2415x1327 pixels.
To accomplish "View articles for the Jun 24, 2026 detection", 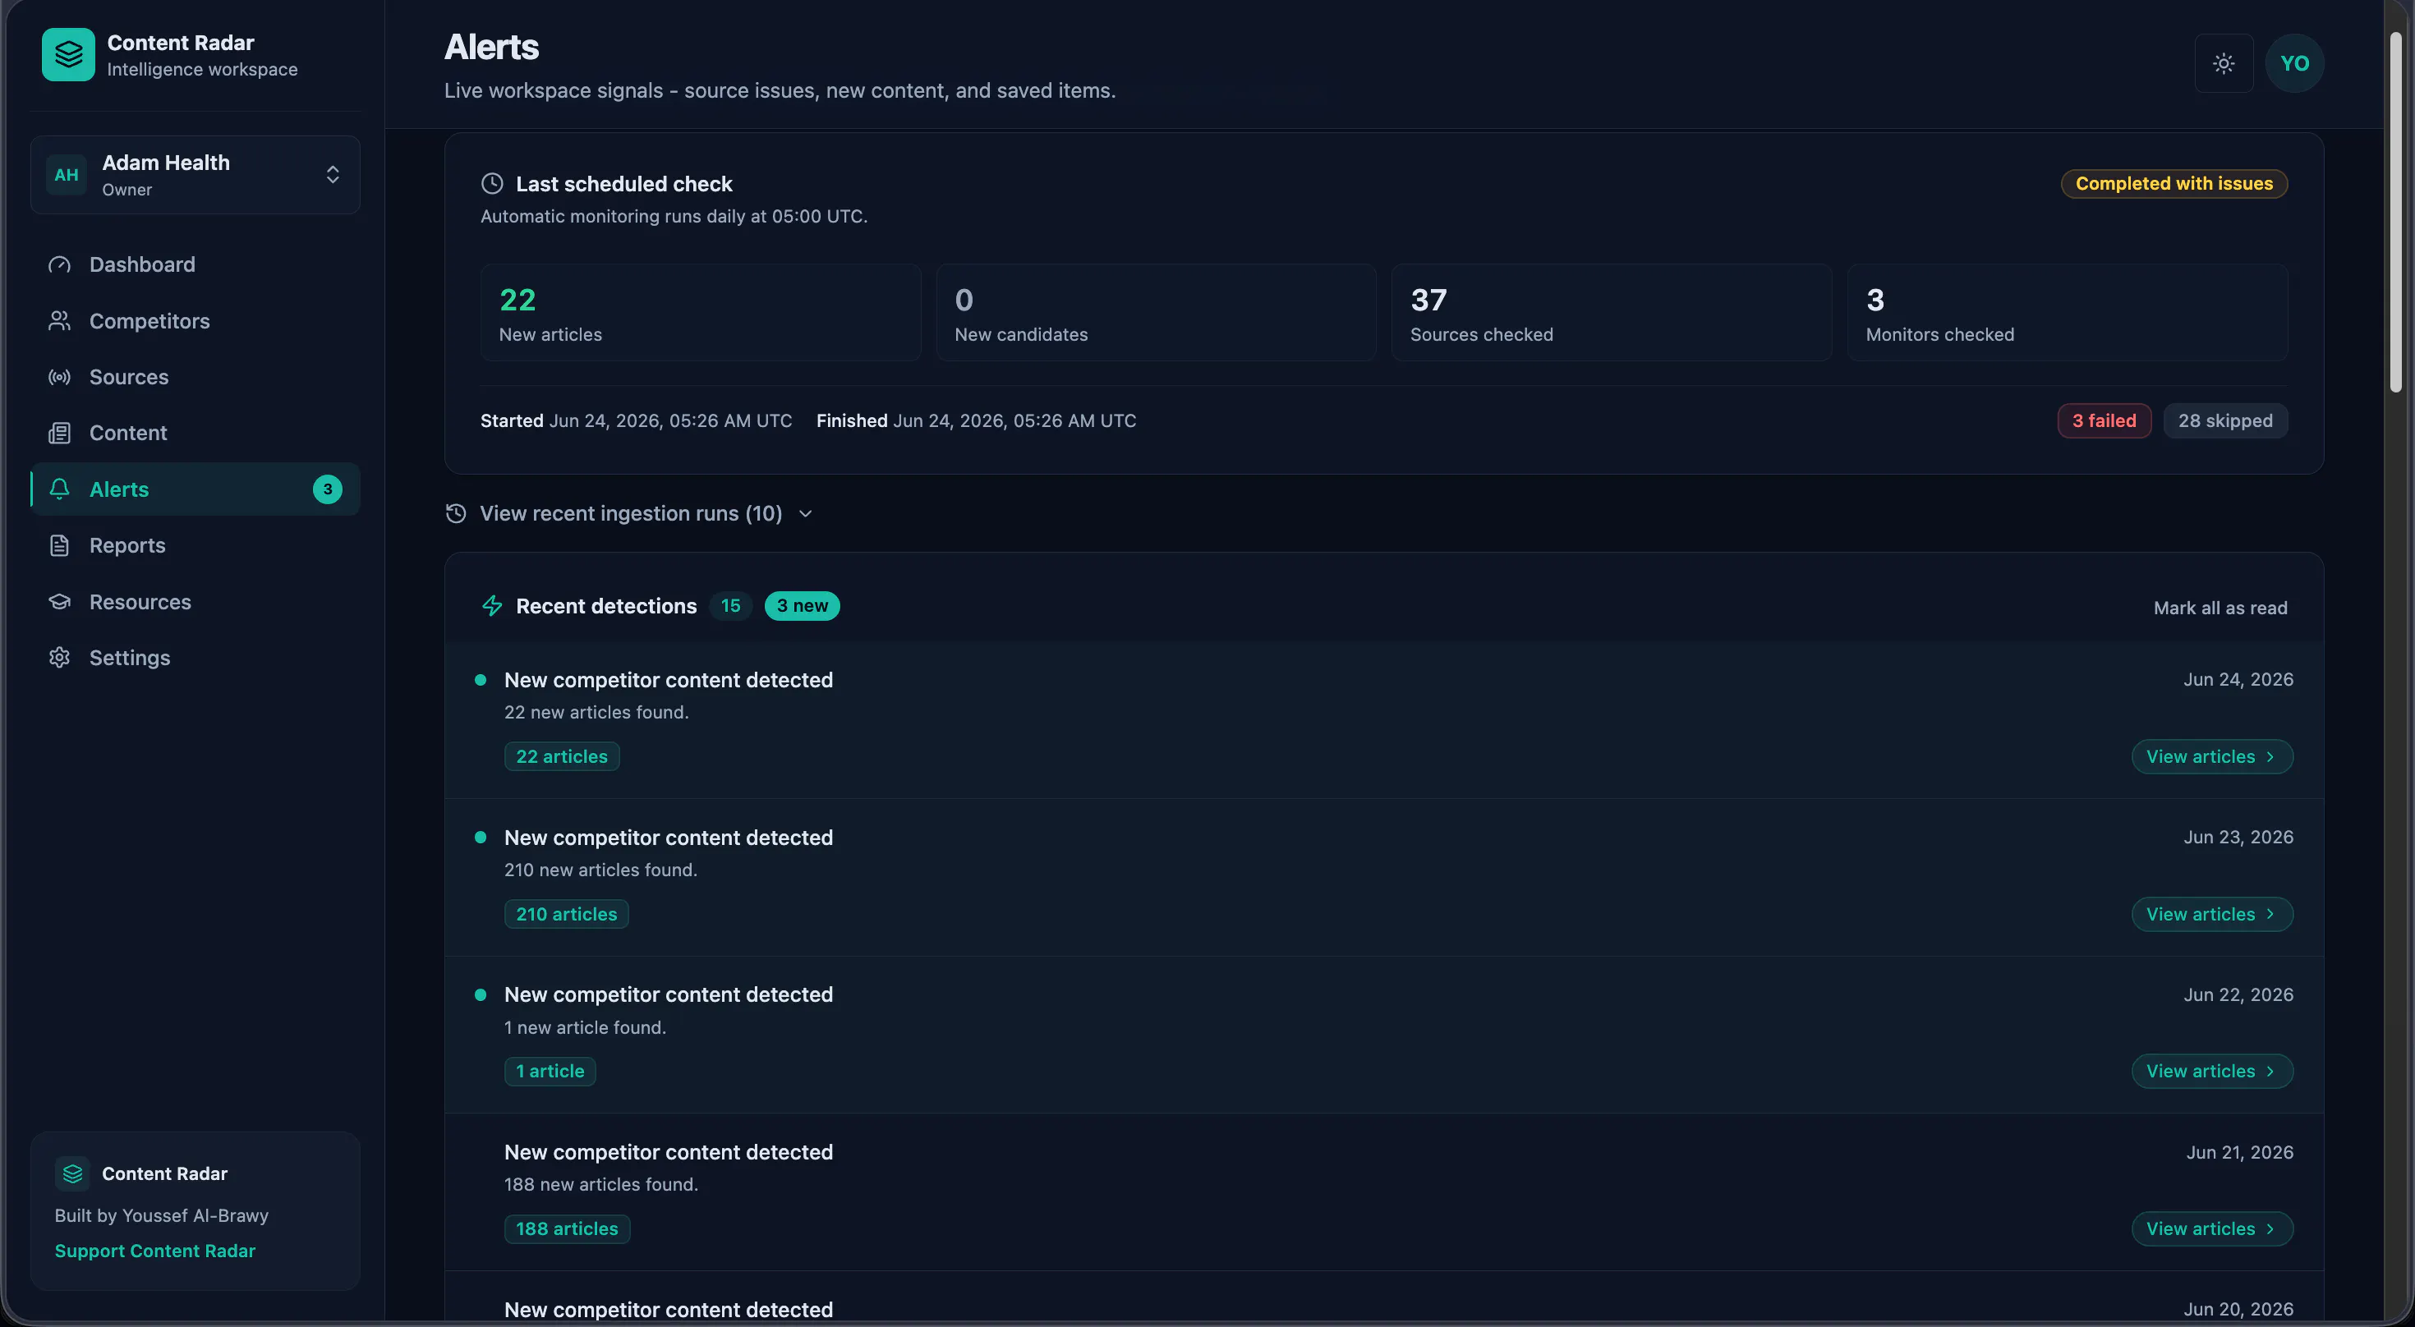I will pyautogui.click(x=2212, y=756).
